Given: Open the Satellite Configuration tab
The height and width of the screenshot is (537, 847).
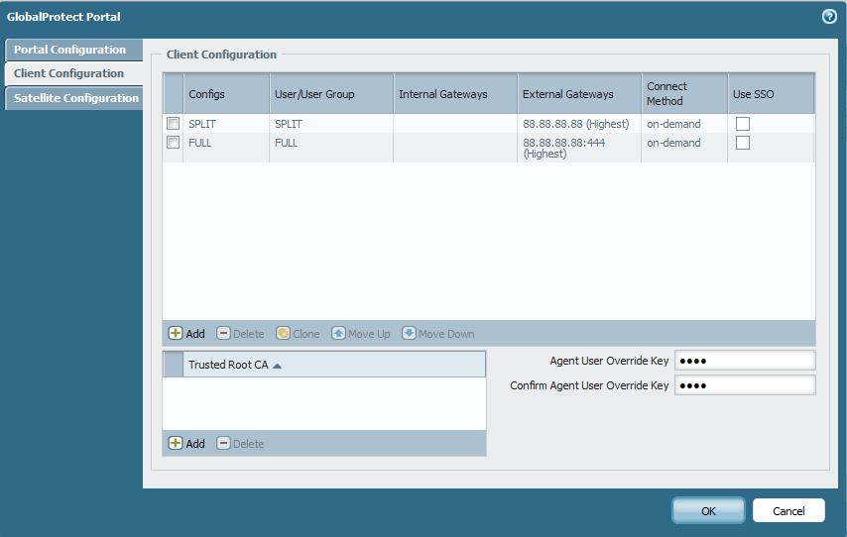Looking at the screenshot, I should pyautogui.click(x=75, y=98).
